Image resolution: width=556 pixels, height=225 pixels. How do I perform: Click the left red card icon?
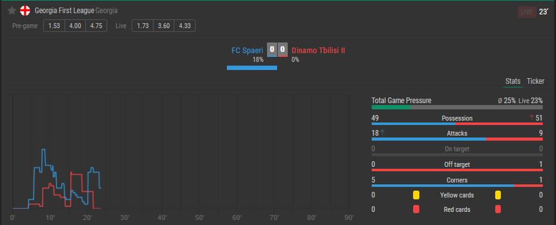click(416, 209)
